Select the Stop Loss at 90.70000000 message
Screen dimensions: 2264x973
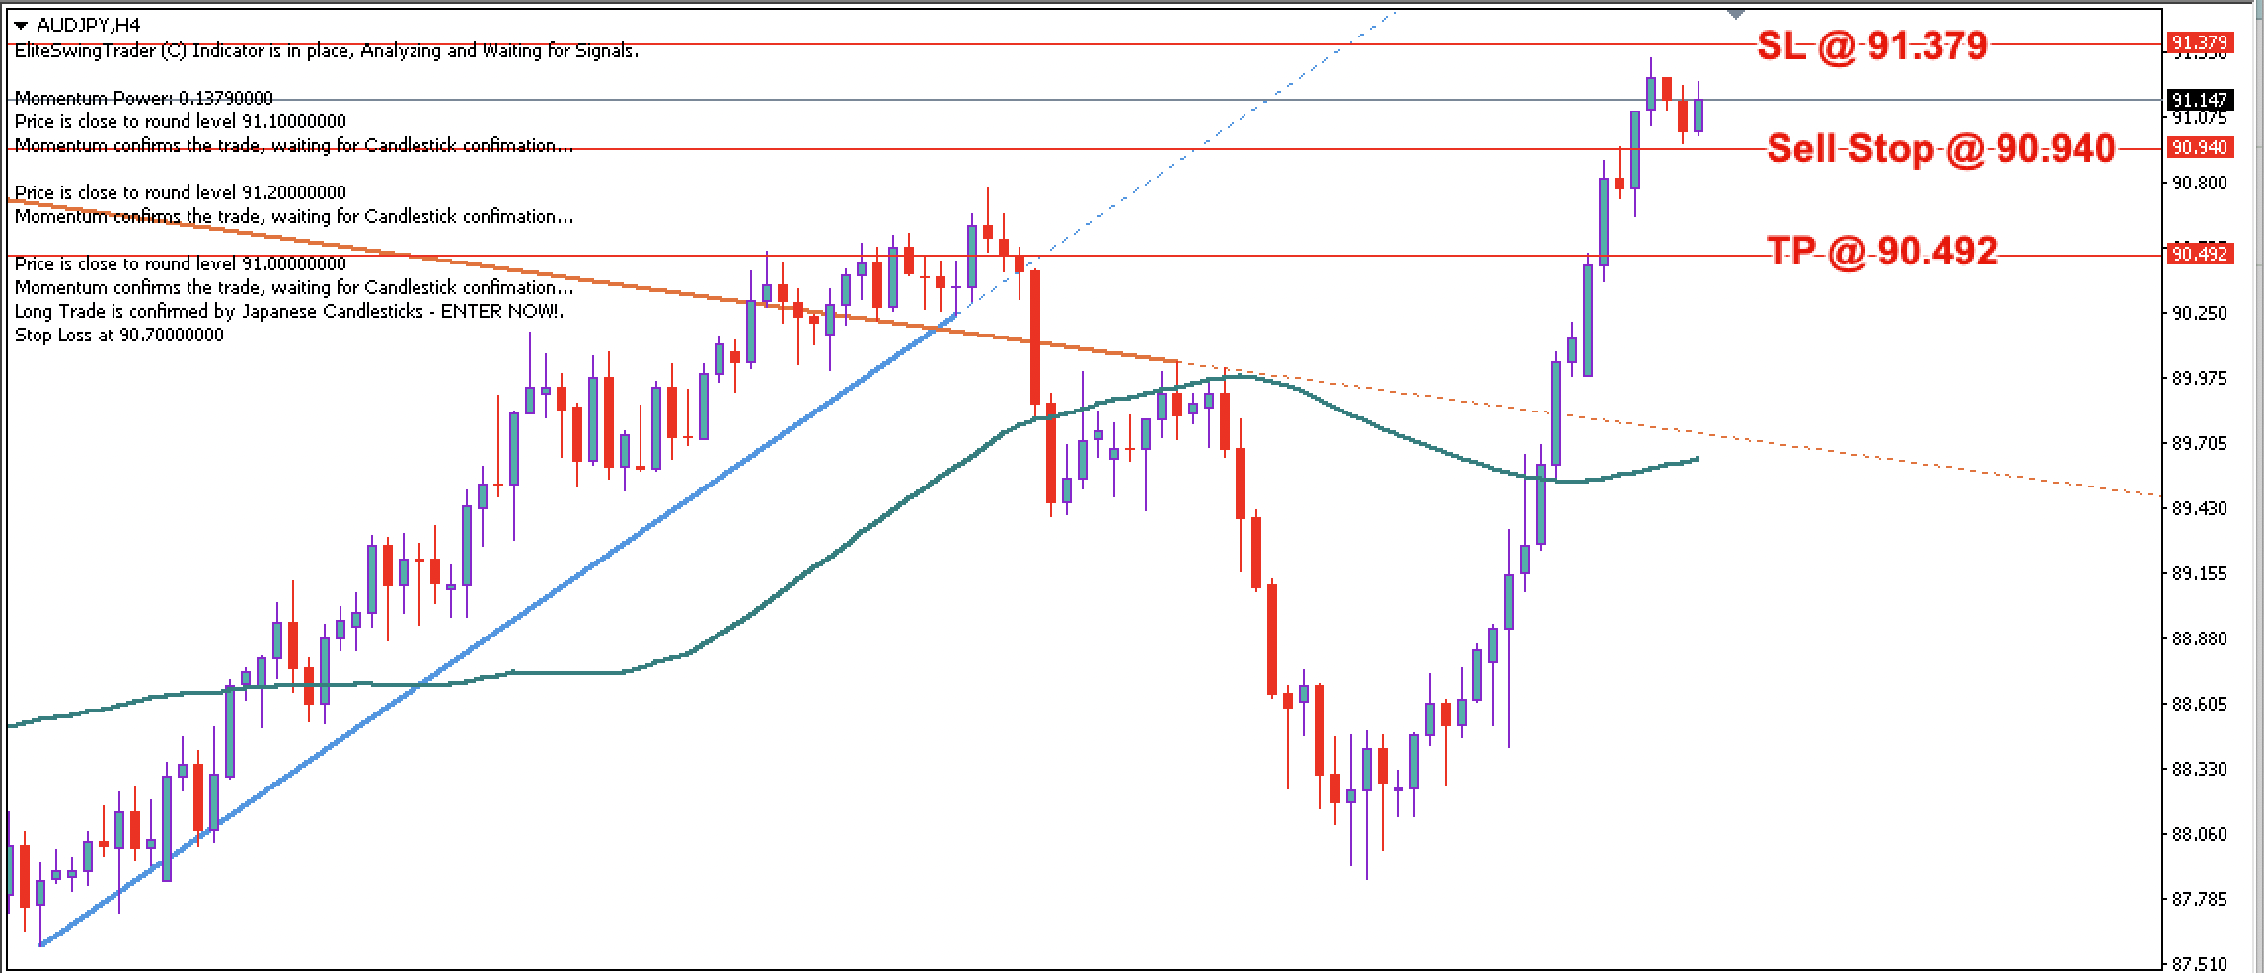click(x=120, y=335)
